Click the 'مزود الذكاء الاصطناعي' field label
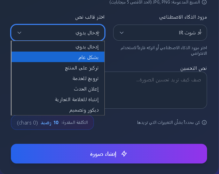 (183, 17)
